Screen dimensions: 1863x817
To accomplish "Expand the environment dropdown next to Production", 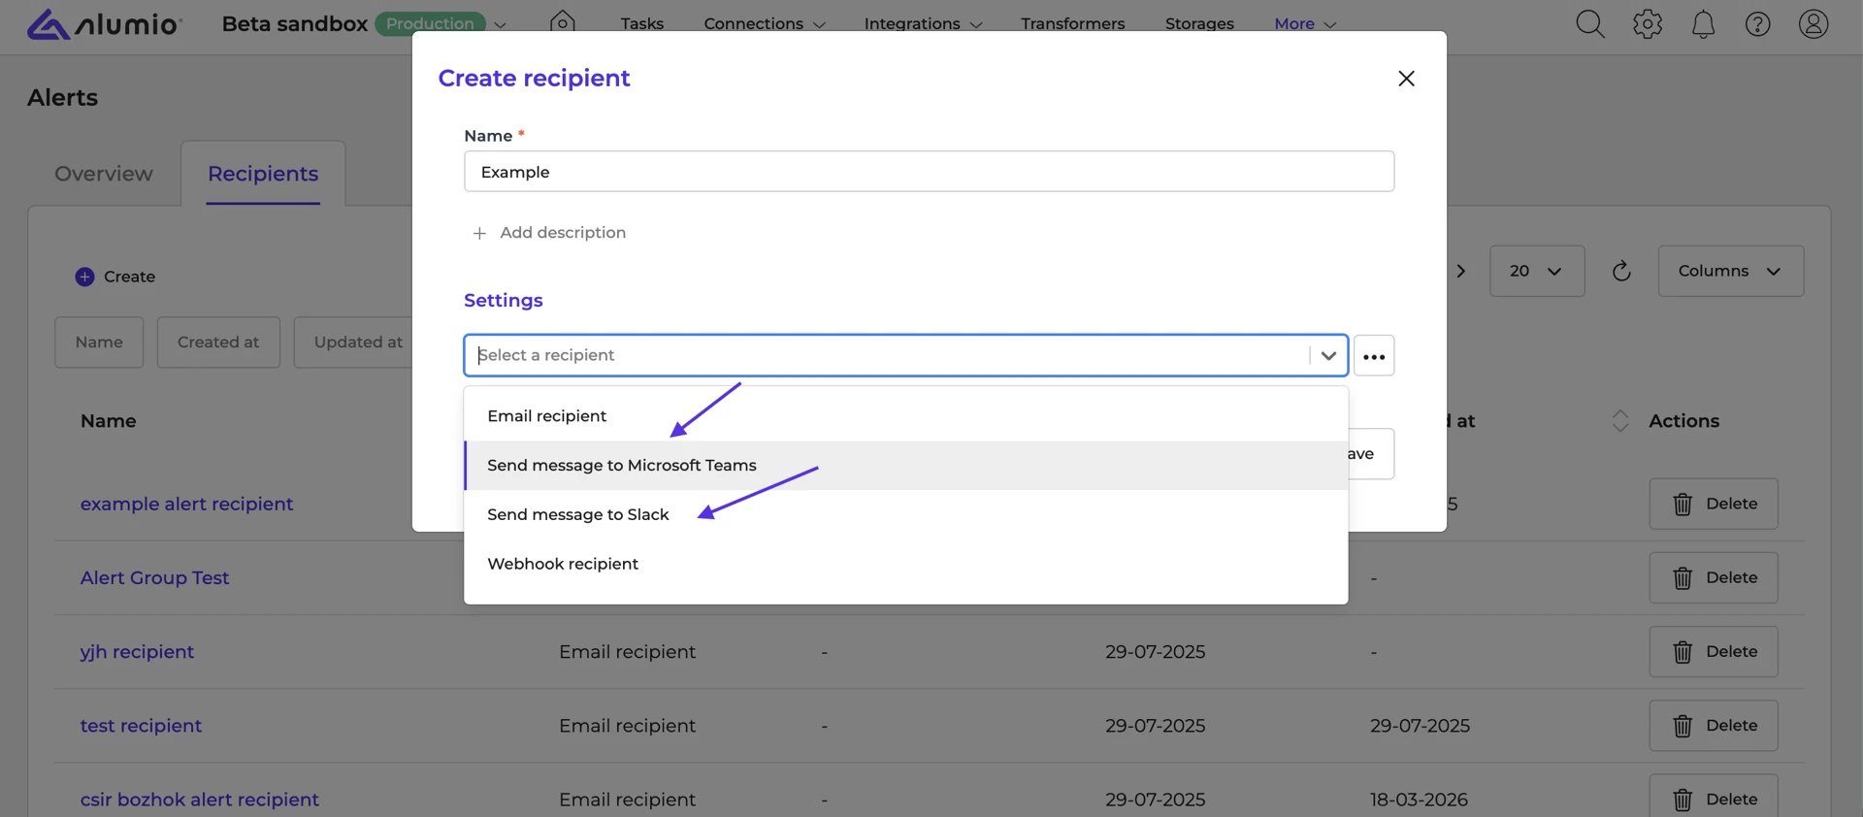I will point(501,24).
